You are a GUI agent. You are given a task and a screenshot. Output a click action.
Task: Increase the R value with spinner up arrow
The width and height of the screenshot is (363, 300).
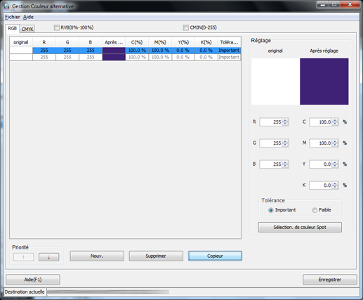pos(285,120)
